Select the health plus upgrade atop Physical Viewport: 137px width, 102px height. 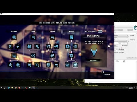14,37
